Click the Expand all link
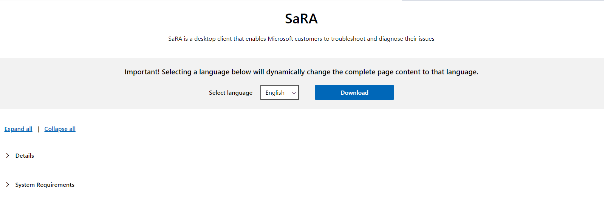Screen dimensions: 605x200 19,129
